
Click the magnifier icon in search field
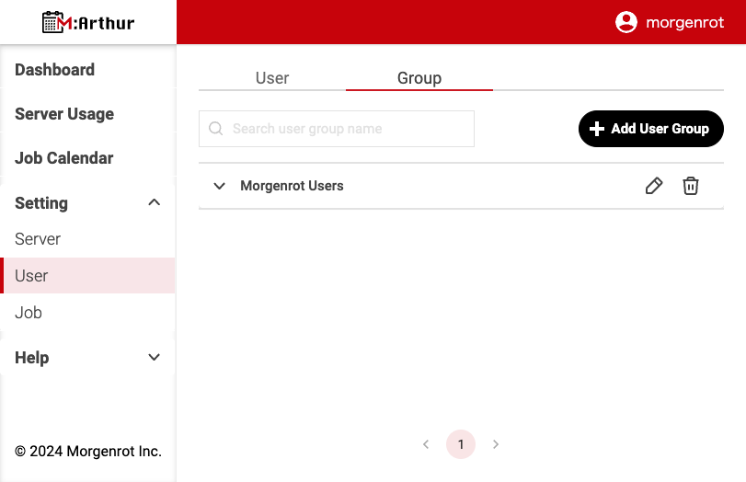(x=216, y=129)
